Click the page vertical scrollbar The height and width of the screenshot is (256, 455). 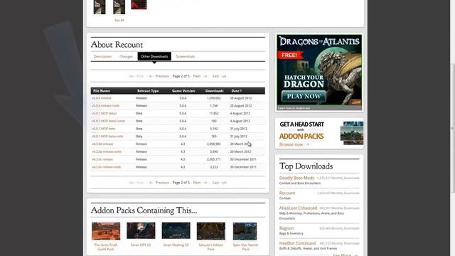pyautogui.click(x=453, y=128)
